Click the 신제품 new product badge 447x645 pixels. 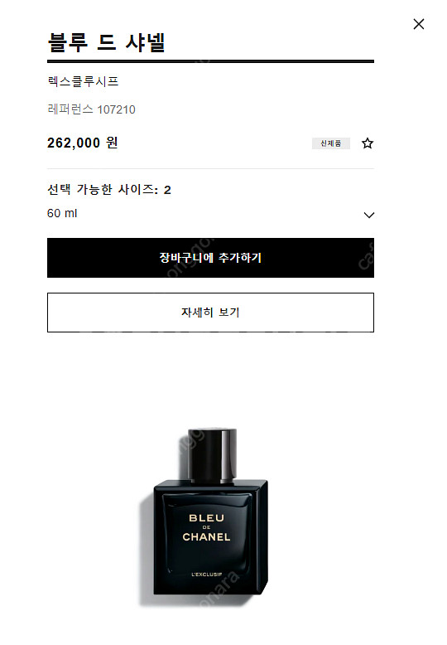[331, 143]
